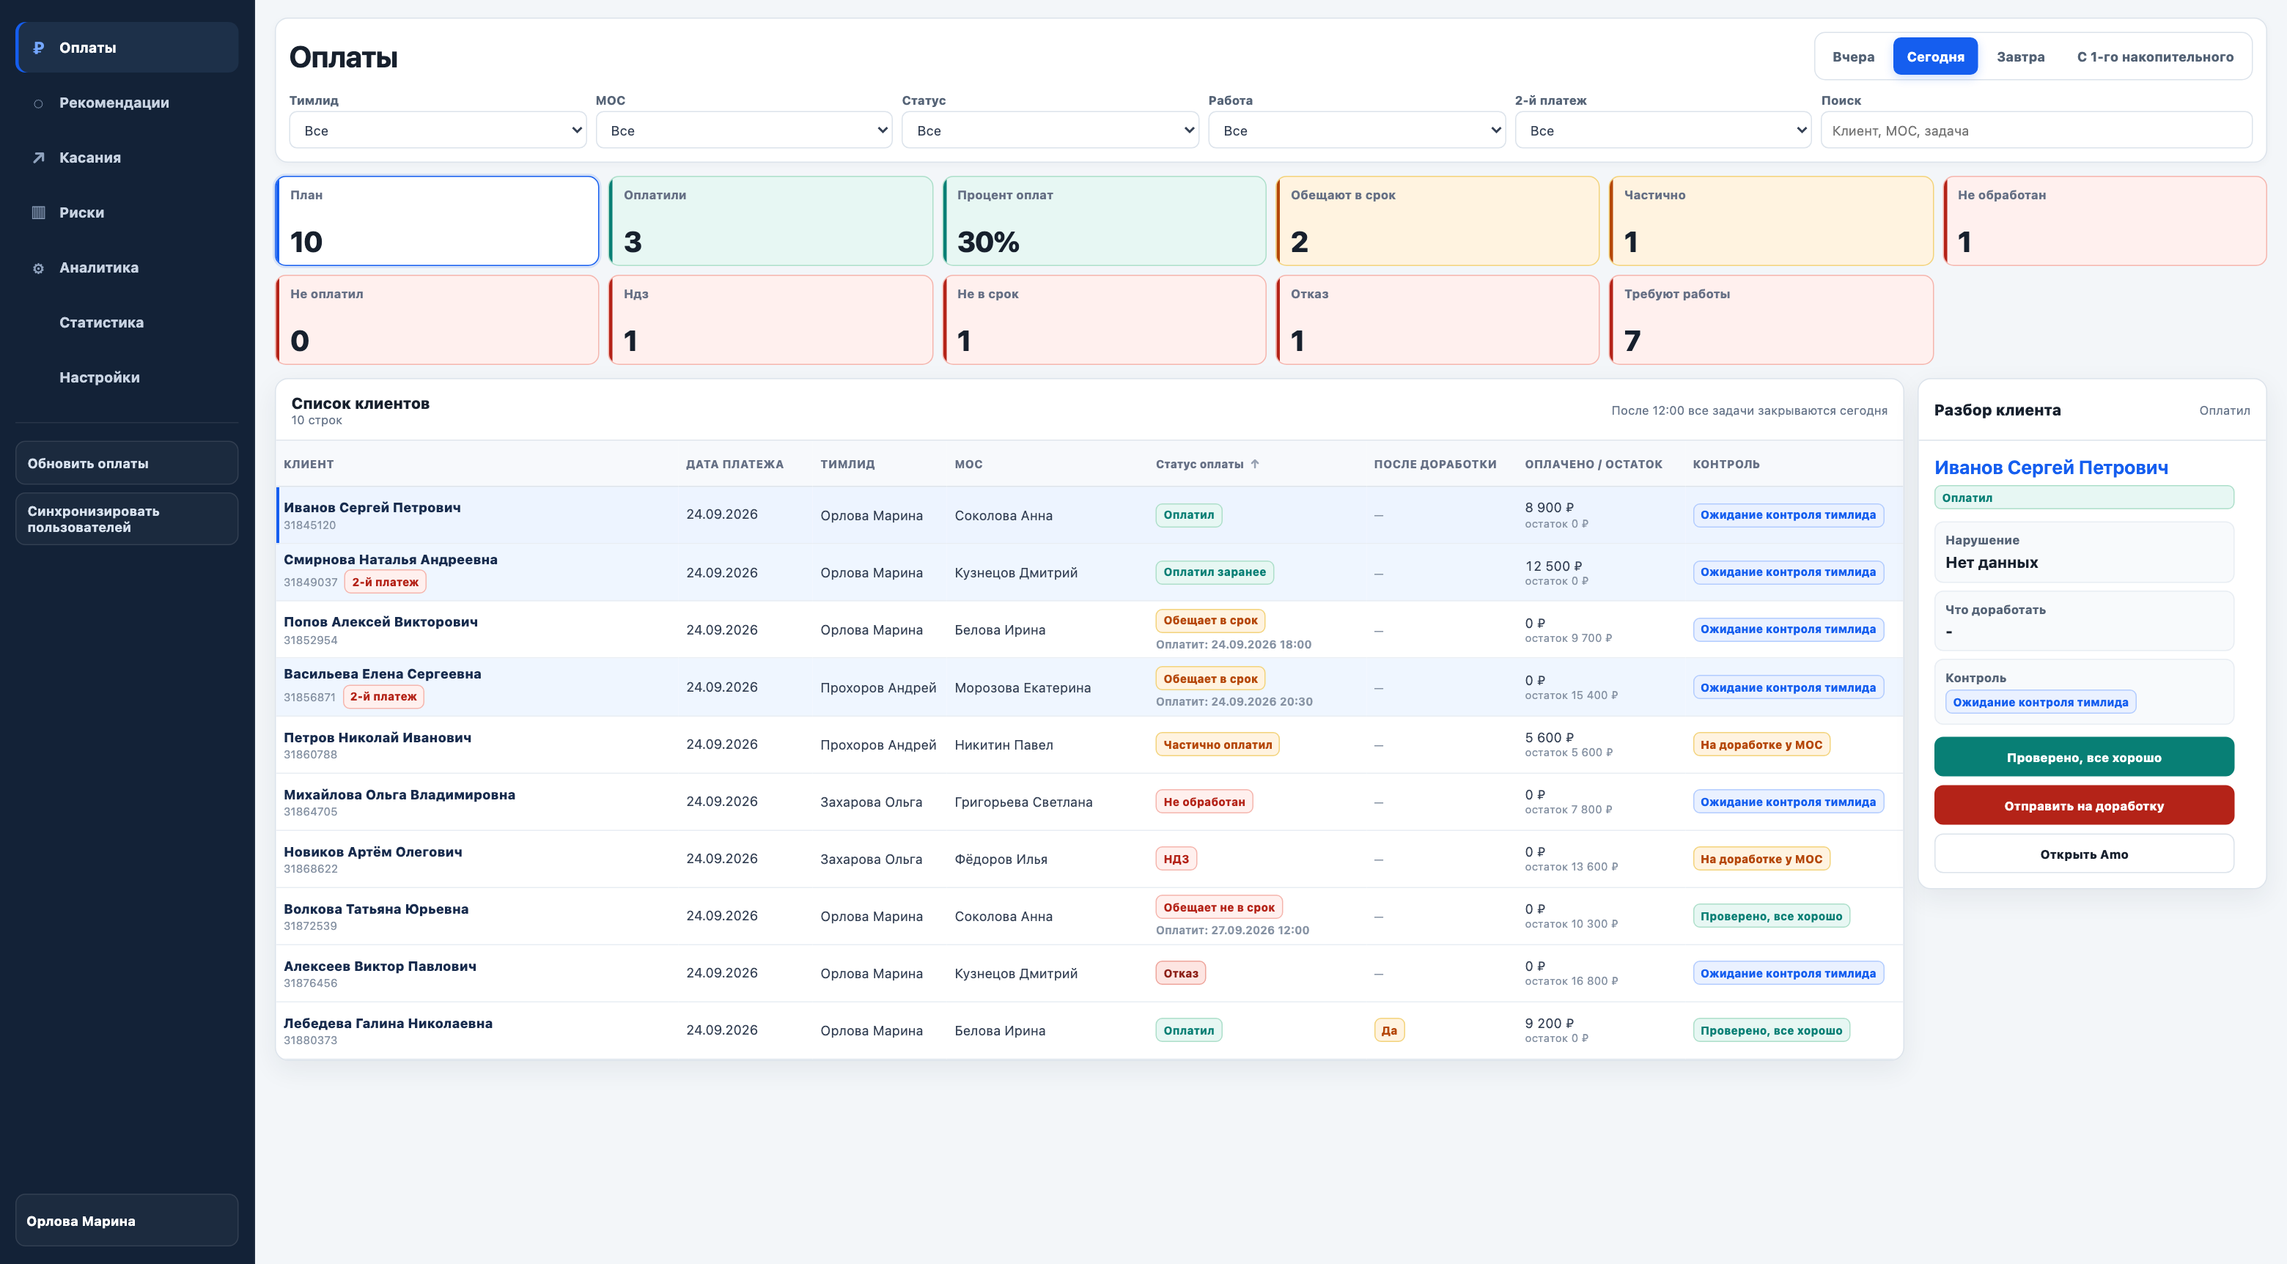Switch to the Завтра period tab

[x=2021, y=57]
